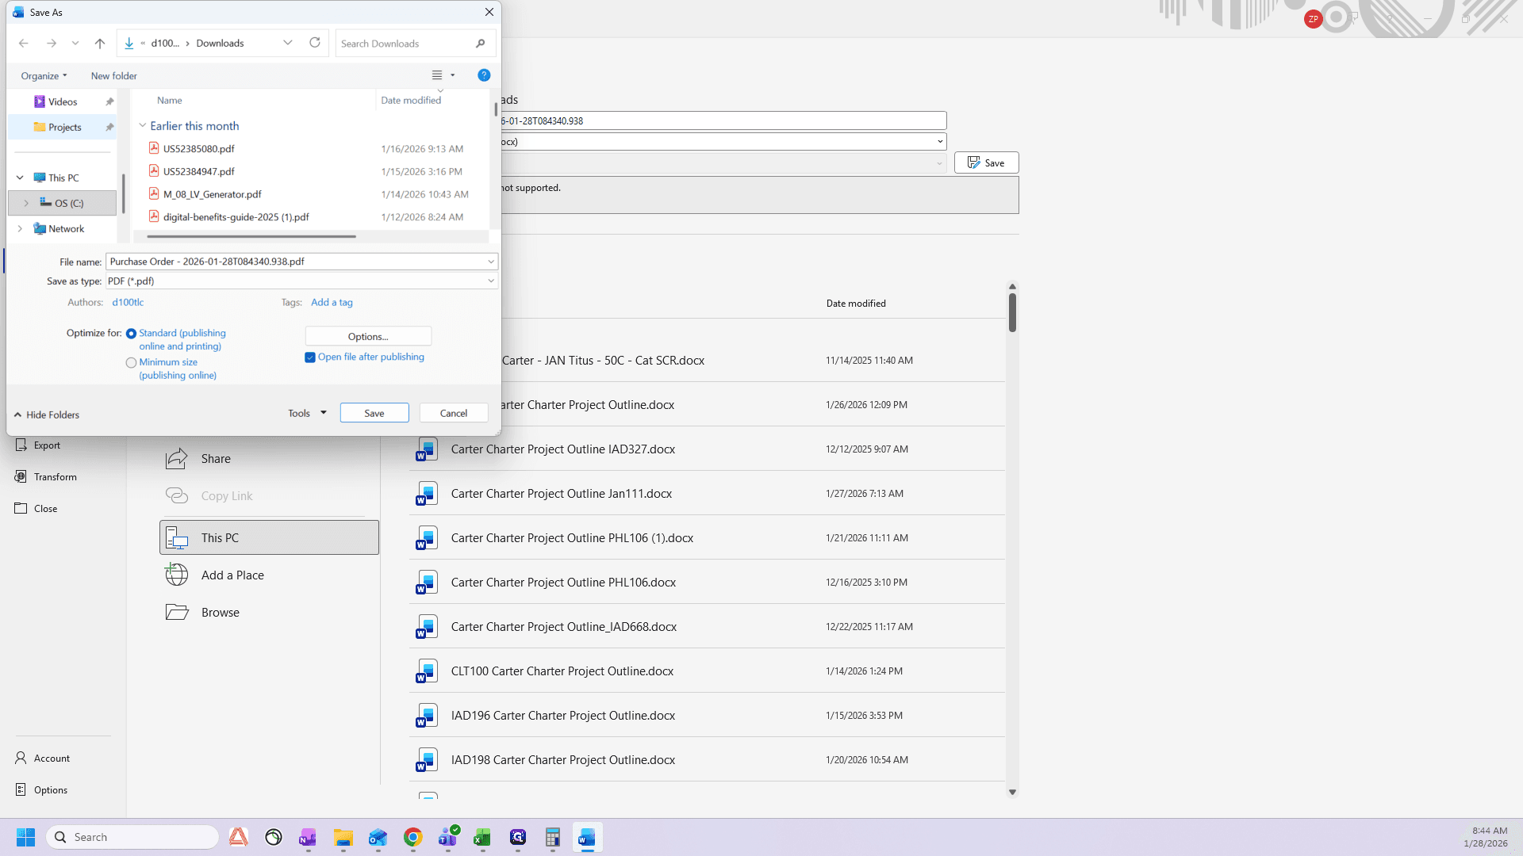The image size is (1523, 856).
Task: Uncheck Open file after publishing
Action: (310, 357)
